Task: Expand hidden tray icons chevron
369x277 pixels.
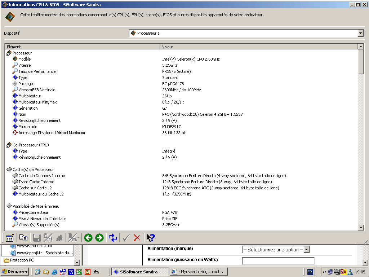Action: [324, 272]
